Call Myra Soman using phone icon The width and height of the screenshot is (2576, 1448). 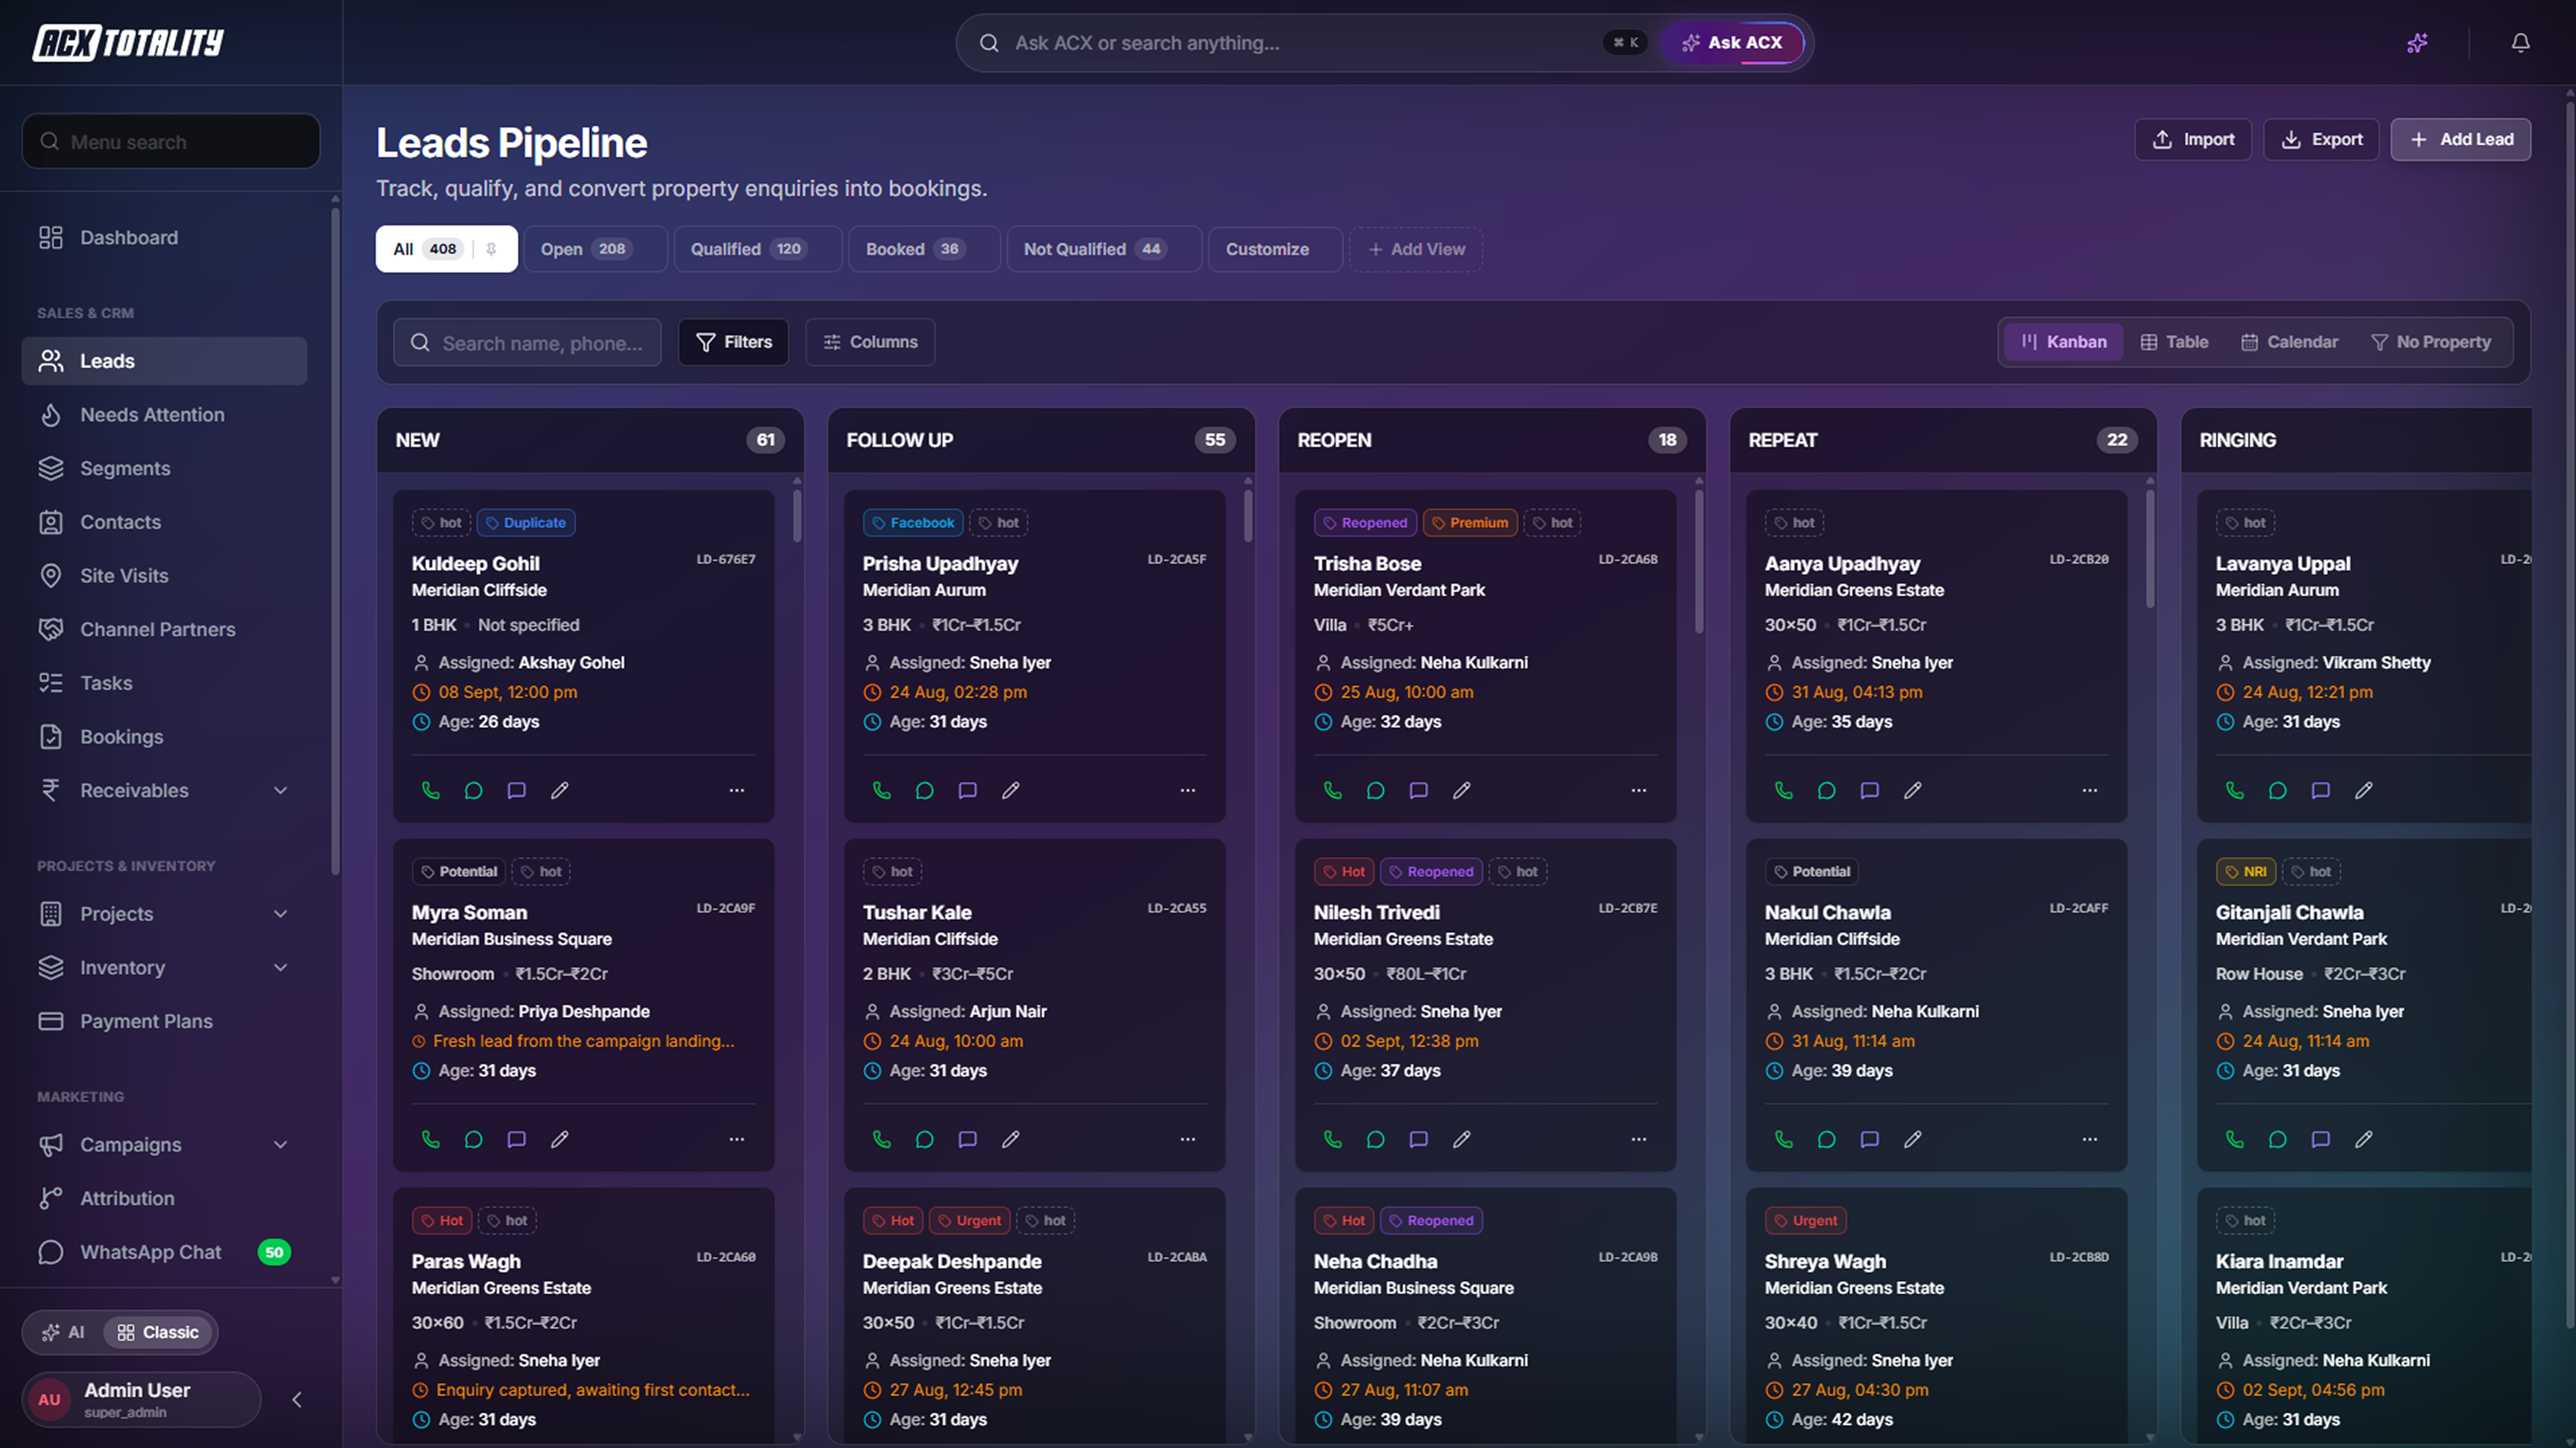point(431,1139)
